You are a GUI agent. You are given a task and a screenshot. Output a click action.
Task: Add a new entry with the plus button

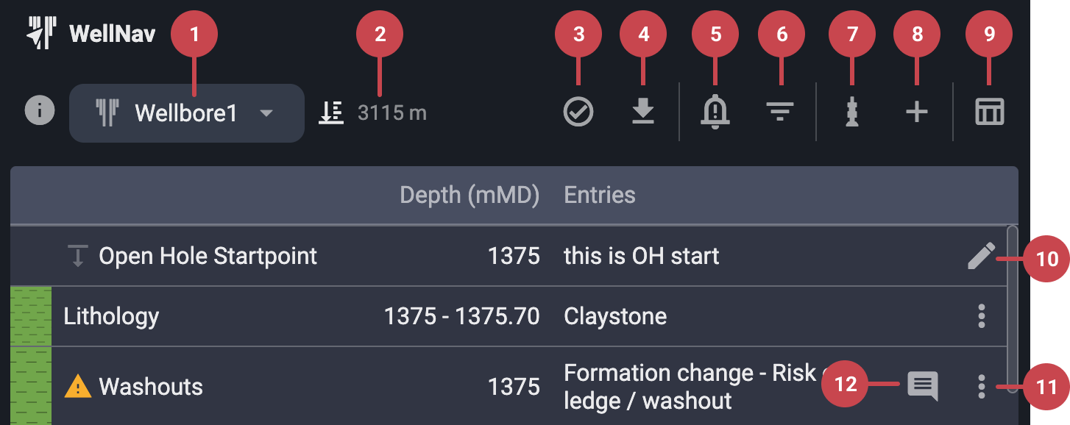[915, 112]
